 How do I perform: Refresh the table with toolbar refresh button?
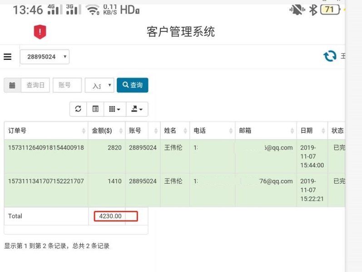click(x=78, y=109)
